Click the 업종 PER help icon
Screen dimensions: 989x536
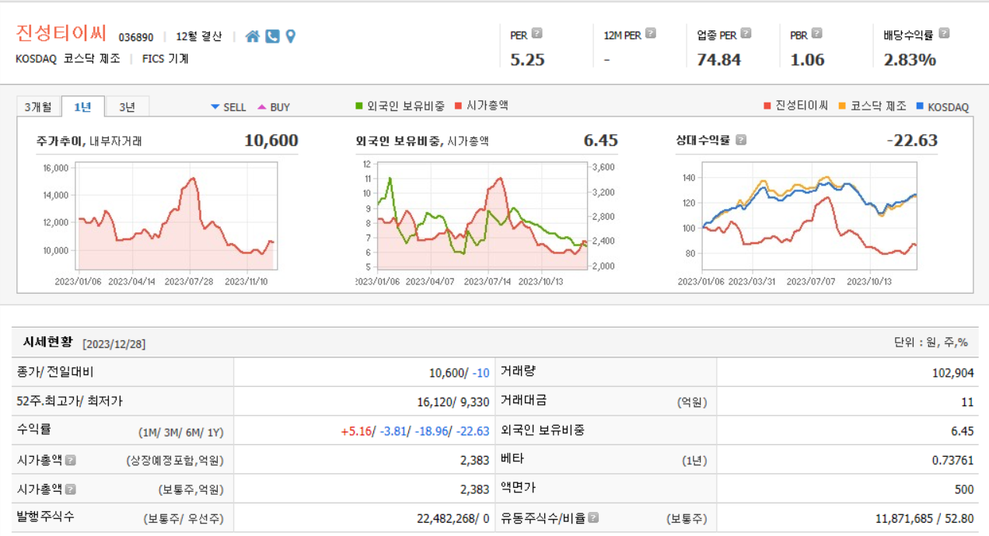[x=746, y=34]
